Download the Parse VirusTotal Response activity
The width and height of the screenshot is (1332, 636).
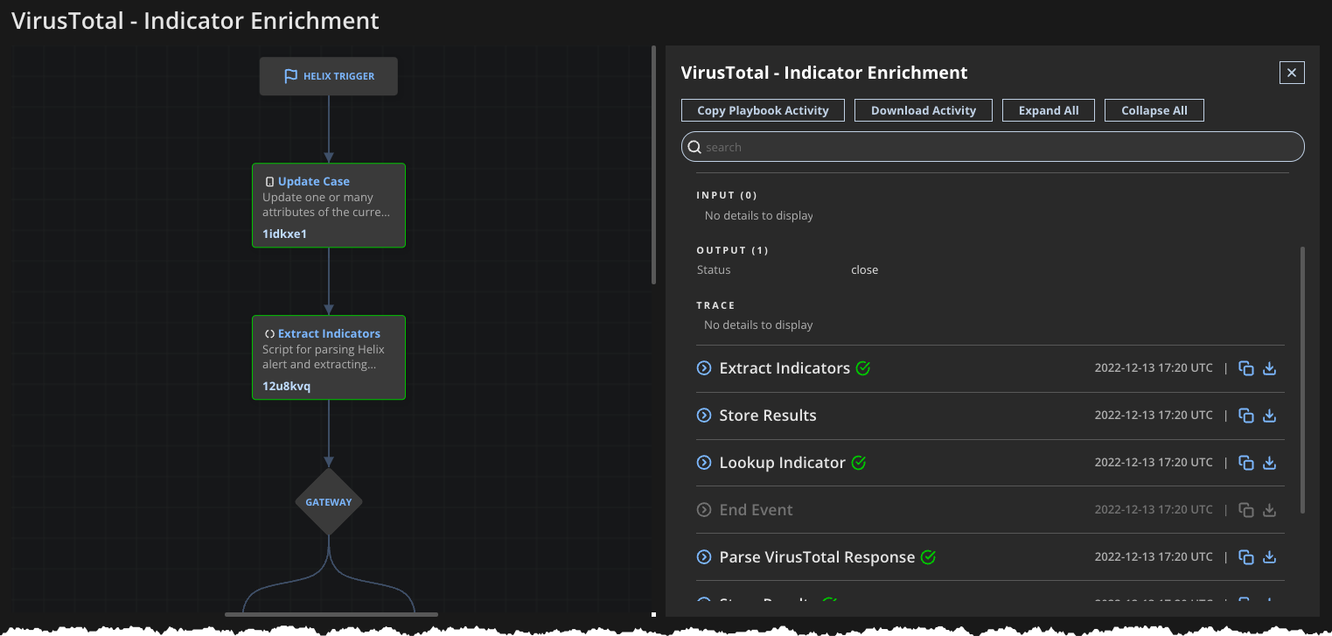tap(1270, 557)
